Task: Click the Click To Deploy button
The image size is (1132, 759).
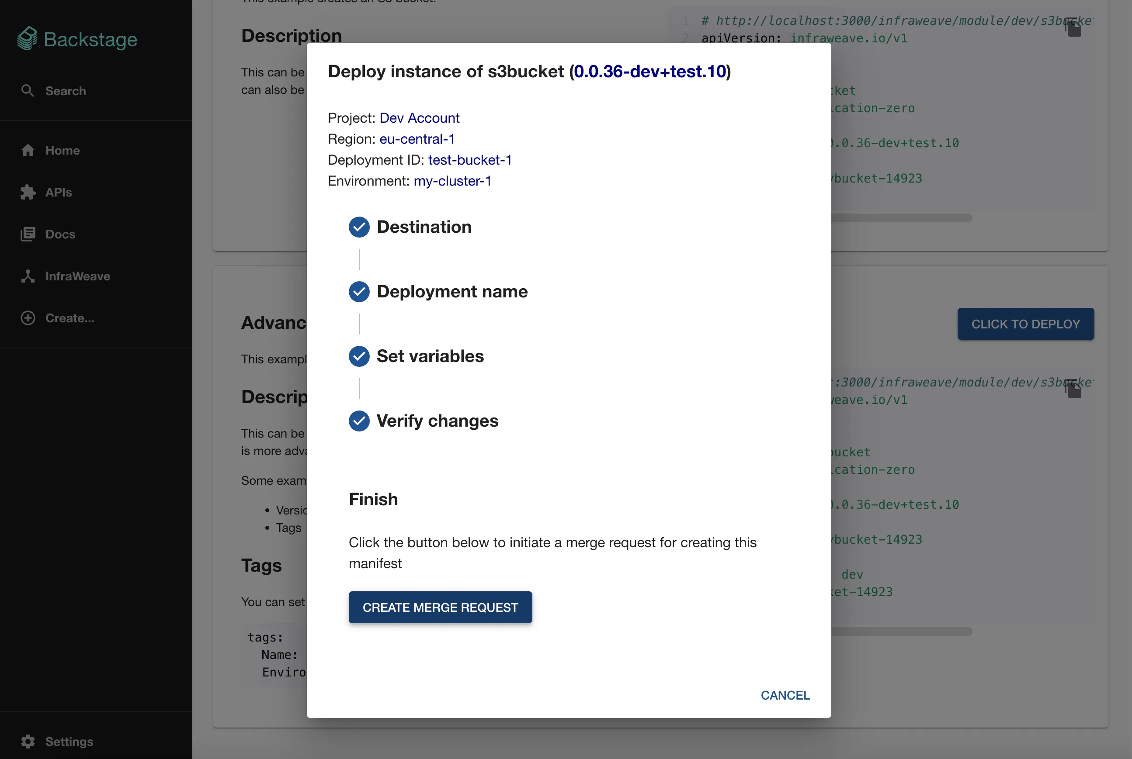Action: click(x=1025, y=324)
